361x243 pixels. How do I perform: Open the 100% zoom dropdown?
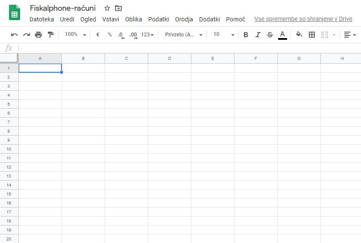pyautogui.click(x=75, y=35)
